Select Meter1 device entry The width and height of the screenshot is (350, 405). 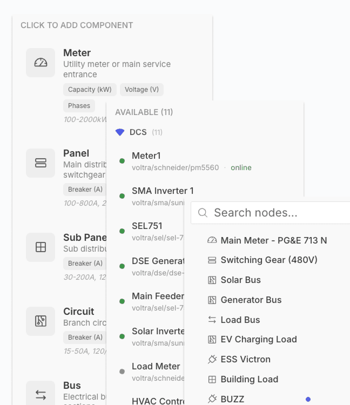[x=146, y=156]
